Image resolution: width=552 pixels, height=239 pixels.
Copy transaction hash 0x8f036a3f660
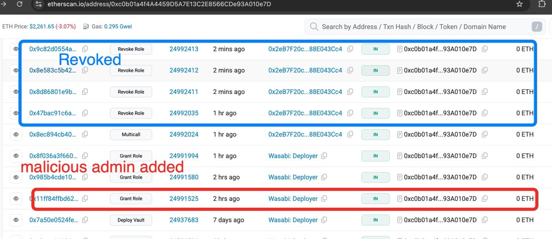tap(85, 156)
